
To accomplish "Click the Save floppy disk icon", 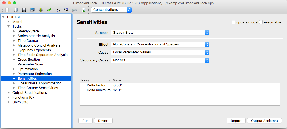I will pyautogui.click(x=24, y=10).
